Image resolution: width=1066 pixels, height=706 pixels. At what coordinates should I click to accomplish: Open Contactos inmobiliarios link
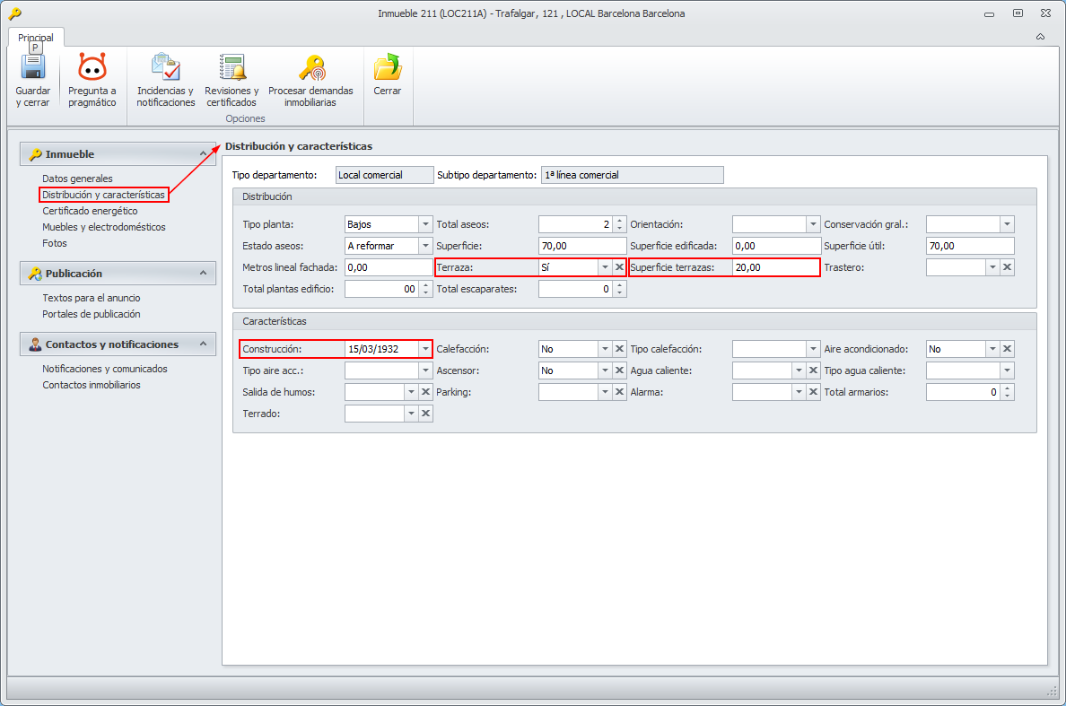click(92, 385)
